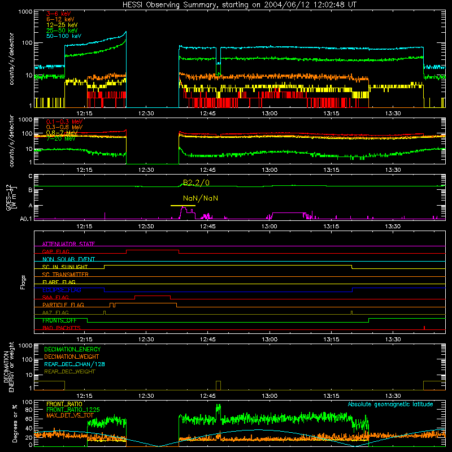Click the 12:15 tick label under the Flags panel
452x452 pixels.
tap(84, 340)
